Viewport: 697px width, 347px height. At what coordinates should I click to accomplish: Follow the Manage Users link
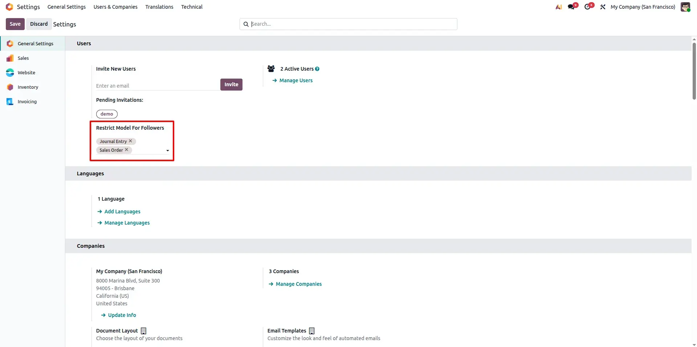point(296,80)
